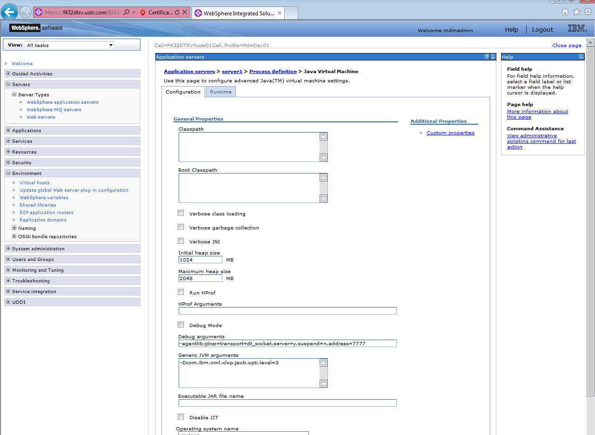Expand the Troubleshooting section
595x435 pixels.
point(8,281)
